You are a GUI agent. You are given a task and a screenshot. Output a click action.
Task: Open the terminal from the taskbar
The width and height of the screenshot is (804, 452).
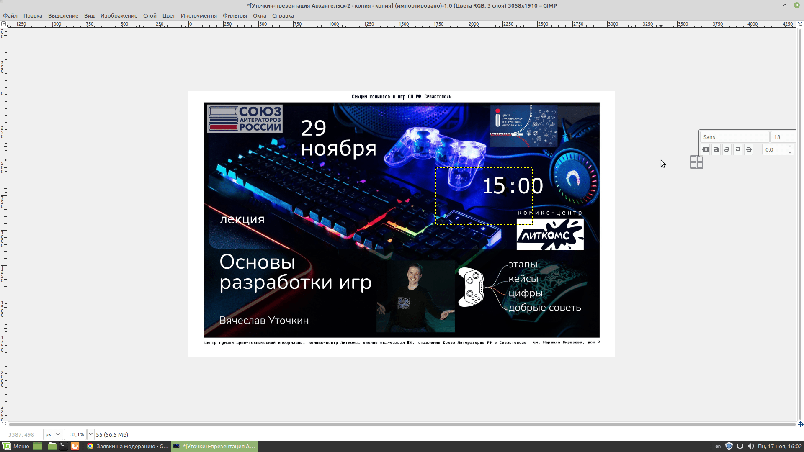coord(63,446)
